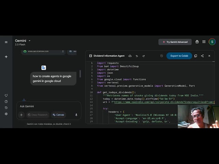Open the nseindia.com URL in code
This screenshot has width=219, height=164.
(164, 102)
